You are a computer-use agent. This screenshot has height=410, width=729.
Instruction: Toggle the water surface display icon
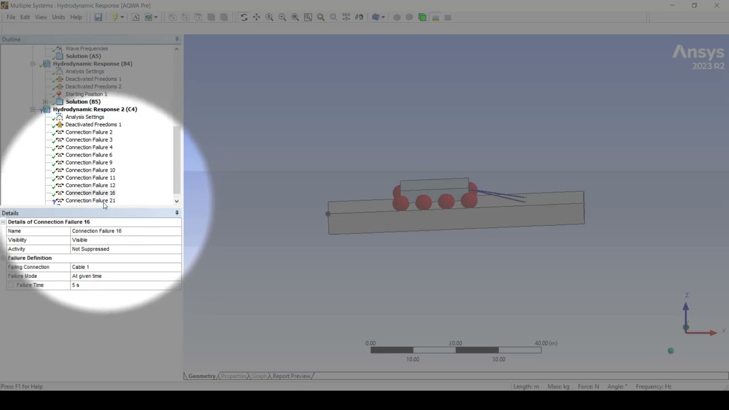click(435, 17)
